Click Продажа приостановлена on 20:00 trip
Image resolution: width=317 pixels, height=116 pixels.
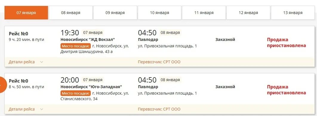pyautogui.click(x=287, y=90)
